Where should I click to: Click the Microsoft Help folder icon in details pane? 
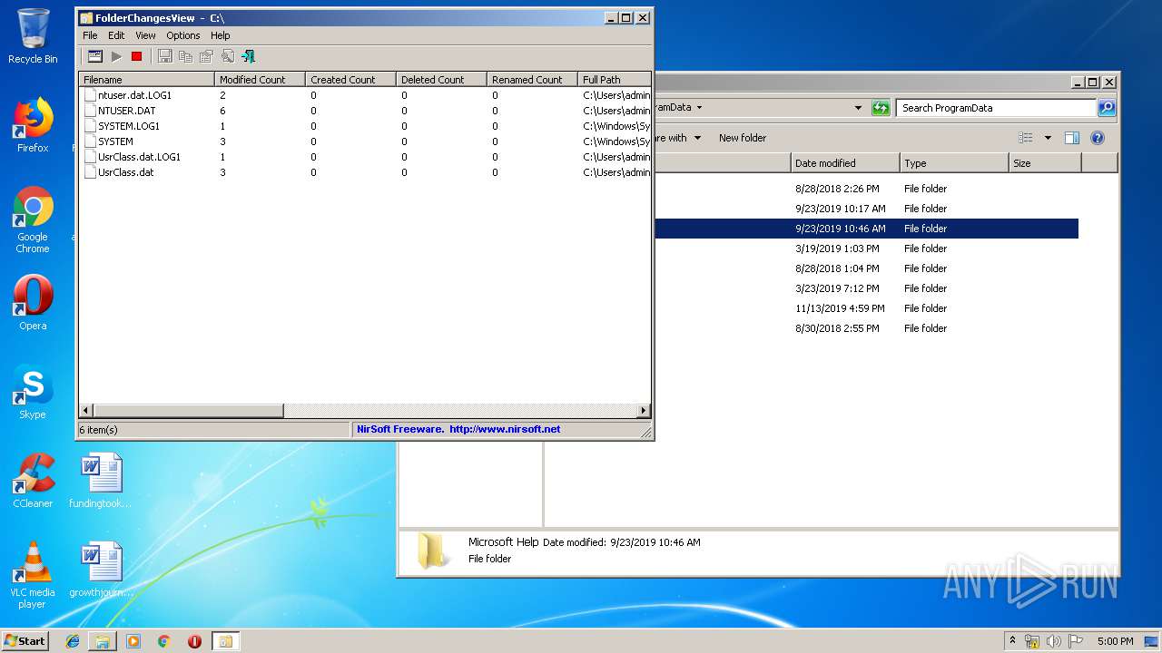(431, 551)
